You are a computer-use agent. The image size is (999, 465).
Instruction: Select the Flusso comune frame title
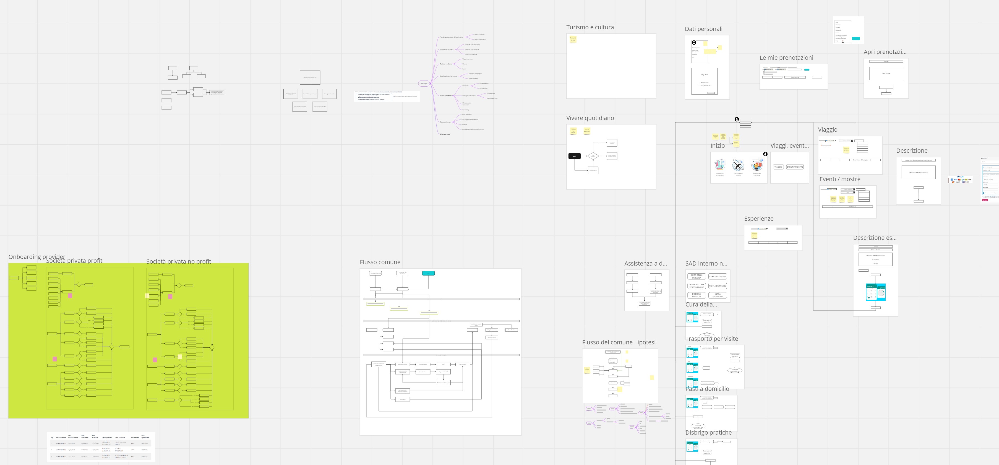380,262
